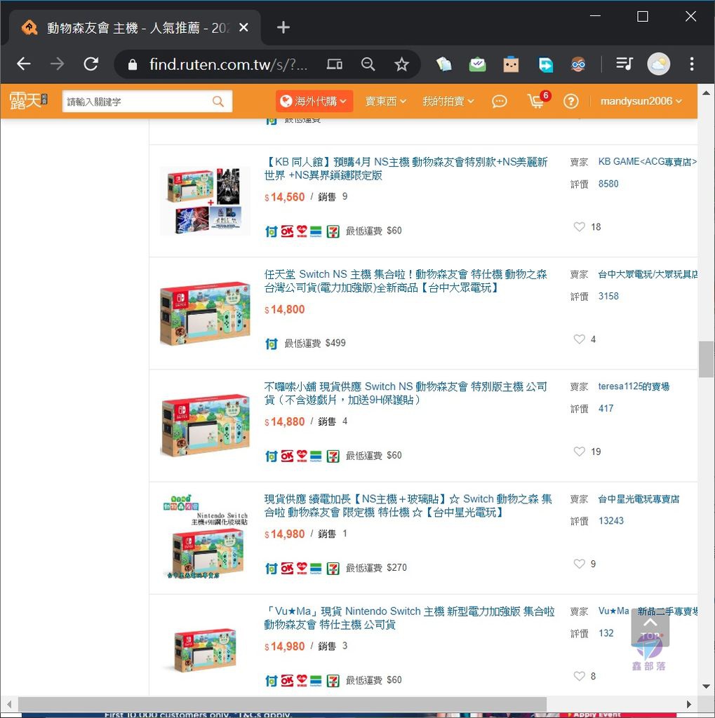715x718 pixels.
Task: Click thumbnail of 不囉嗦小舖 Switch listing
Action: (205, 426)
